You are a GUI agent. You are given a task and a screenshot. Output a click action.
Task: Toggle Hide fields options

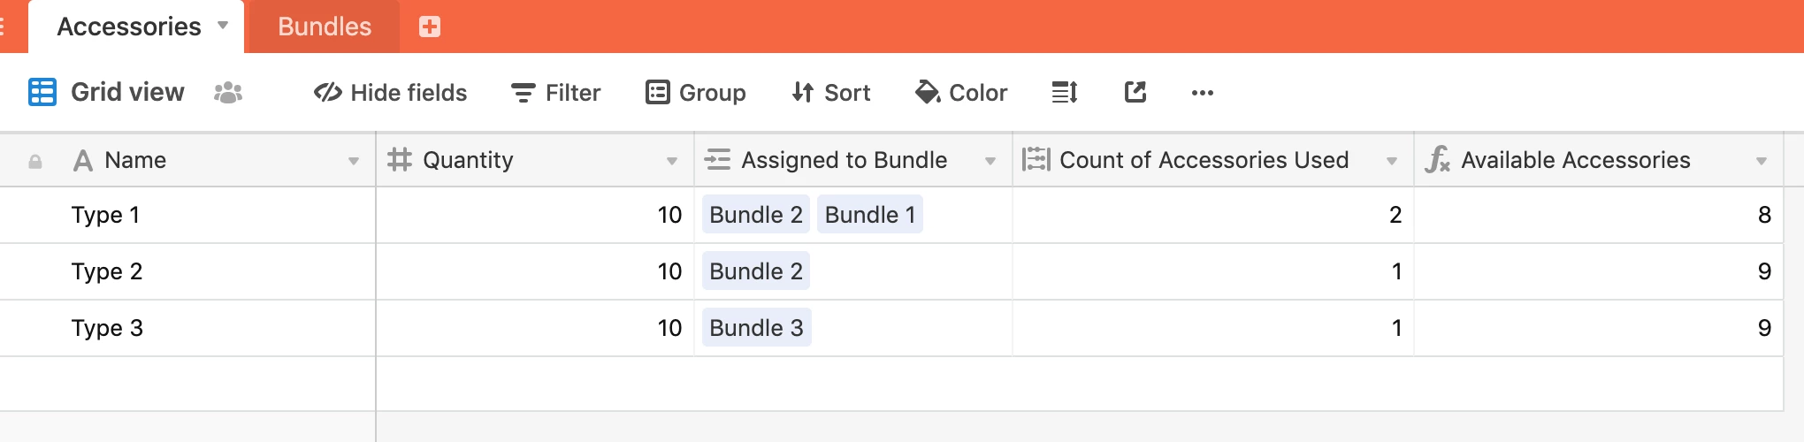click(390, 93)
